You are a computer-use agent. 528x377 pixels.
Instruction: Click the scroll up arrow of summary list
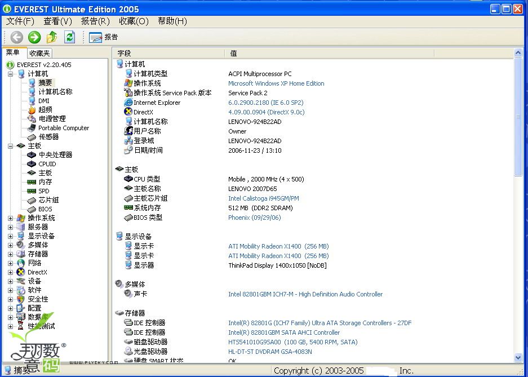(518, 52)
